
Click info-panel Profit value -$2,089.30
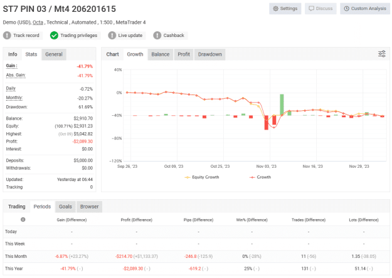click(83, 142)
